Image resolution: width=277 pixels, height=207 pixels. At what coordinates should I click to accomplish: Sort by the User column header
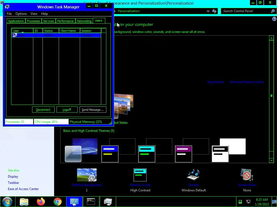click(x=22, y=31)
